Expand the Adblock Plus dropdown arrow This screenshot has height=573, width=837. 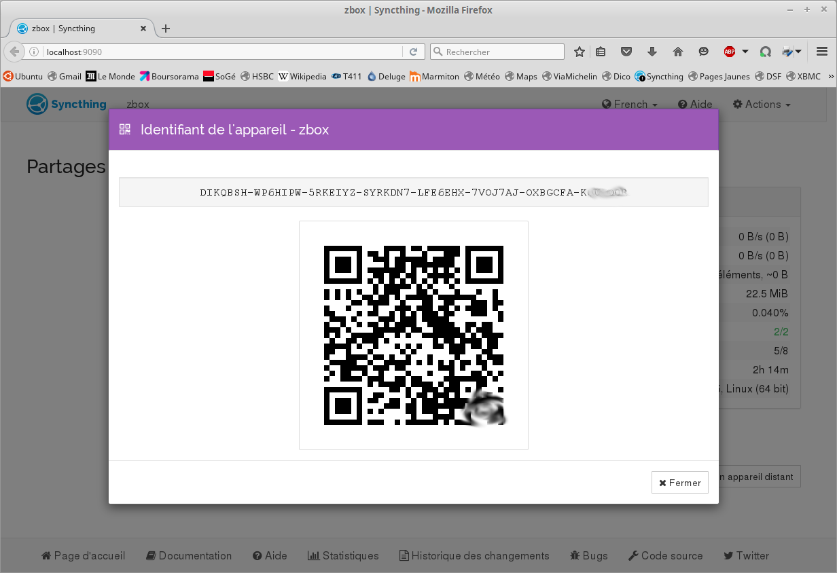coord(745,52)
